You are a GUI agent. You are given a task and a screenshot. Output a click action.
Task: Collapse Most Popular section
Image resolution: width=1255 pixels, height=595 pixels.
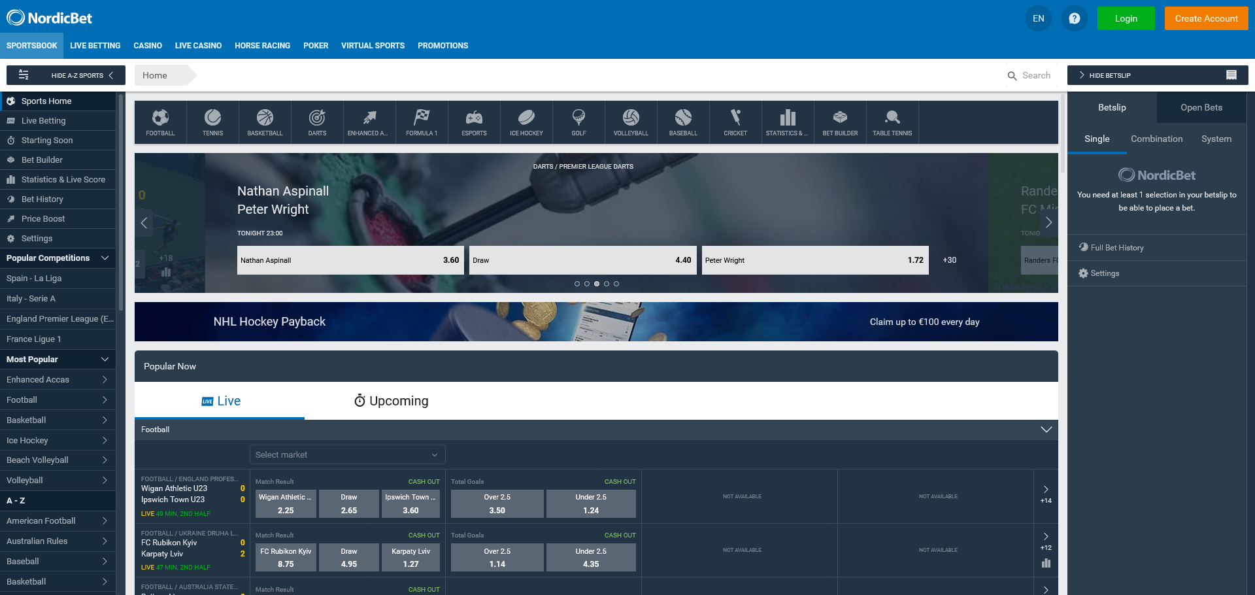click(x=105, y=360)
